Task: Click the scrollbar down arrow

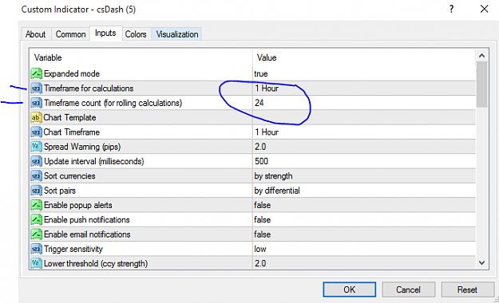Action: [481, 263]
